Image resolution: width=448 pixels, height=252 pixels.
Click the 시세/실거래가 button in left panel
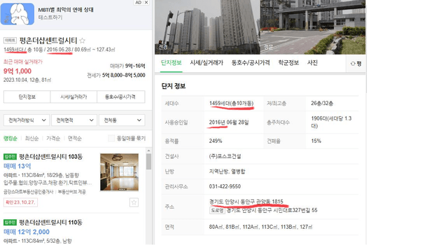pyautogui.click(x=73, y=97)
